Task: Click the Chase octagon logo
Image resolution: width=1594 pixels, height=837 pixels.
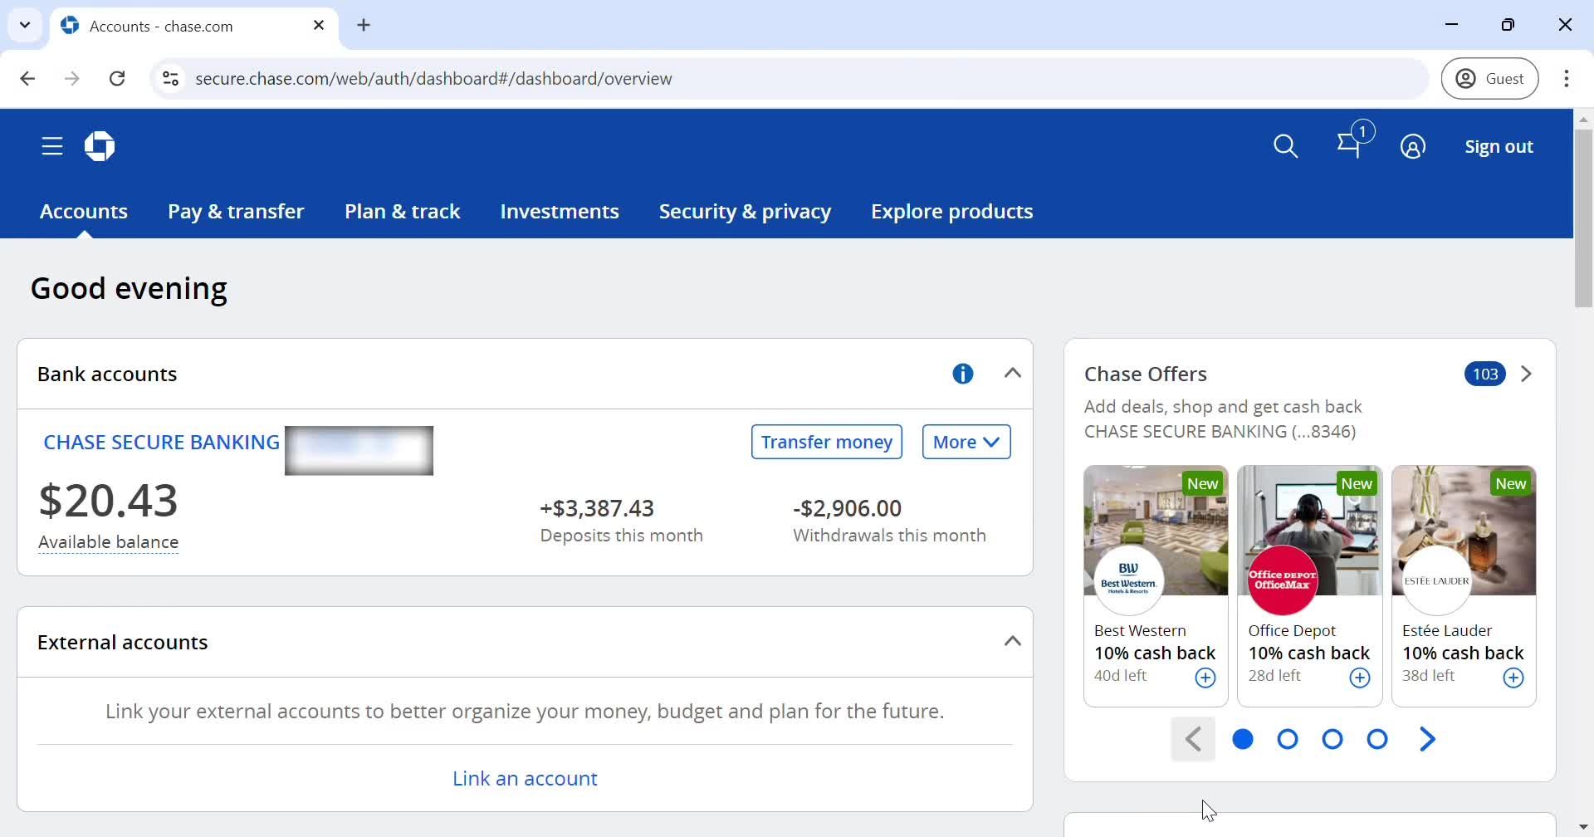Action: pos(100,147)
